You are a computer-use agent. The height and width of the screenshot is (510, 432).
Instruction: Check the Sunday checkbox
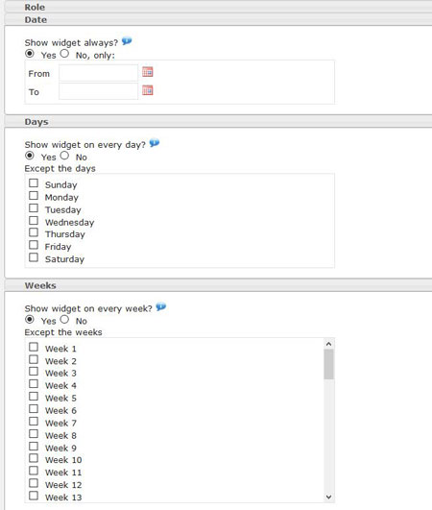tap(34, 183)
